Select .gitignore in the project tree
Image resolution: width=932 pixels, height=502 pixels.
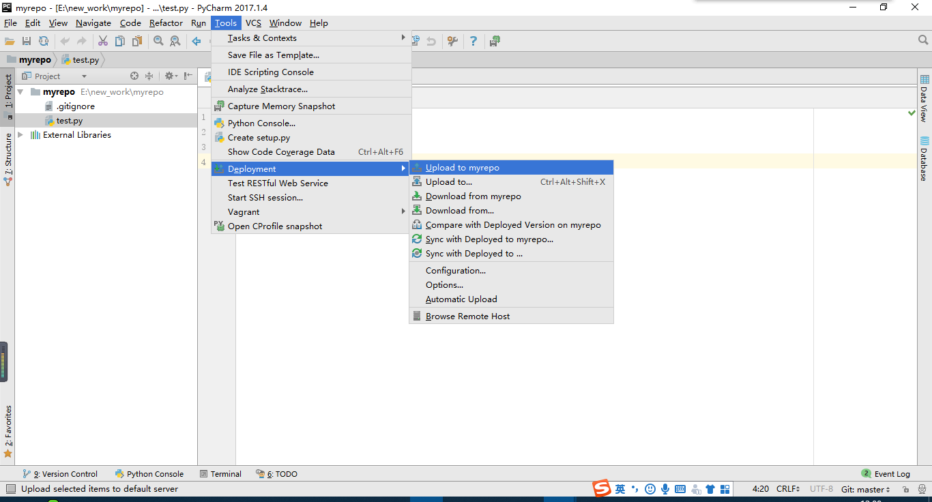[76, 106]
